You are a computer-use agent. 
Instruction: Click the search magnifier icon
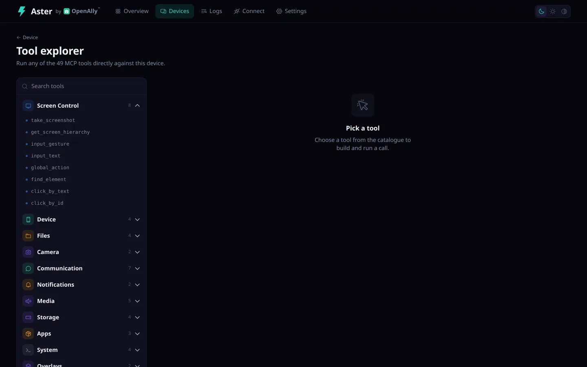tap(25, 86)
